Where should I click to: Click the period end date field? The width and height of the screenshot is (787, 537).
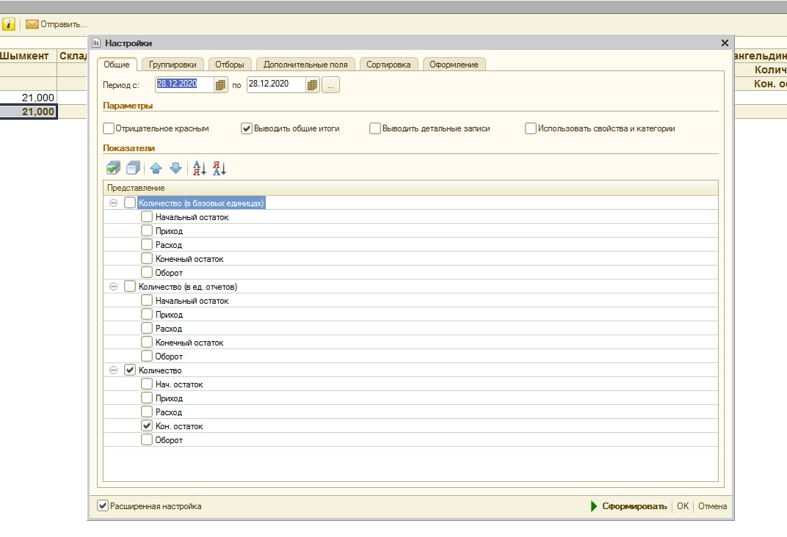[276, 84]
